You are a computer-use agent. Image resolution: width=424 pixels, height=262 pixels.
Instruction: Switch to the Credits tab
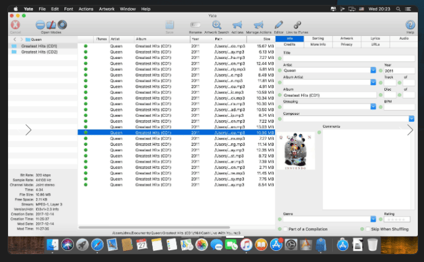click(290, 45)
